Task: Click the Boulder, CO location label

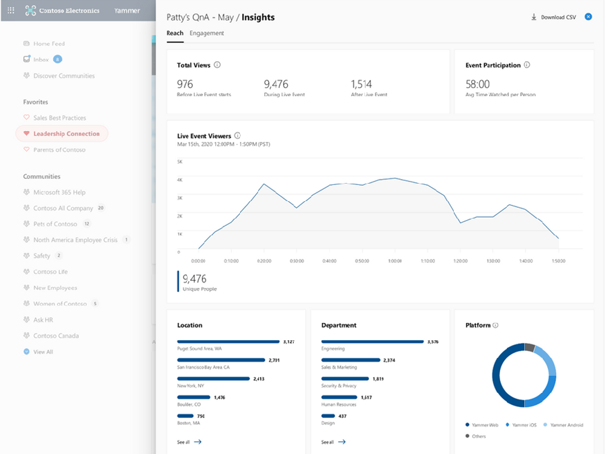Action: (189, 405)
